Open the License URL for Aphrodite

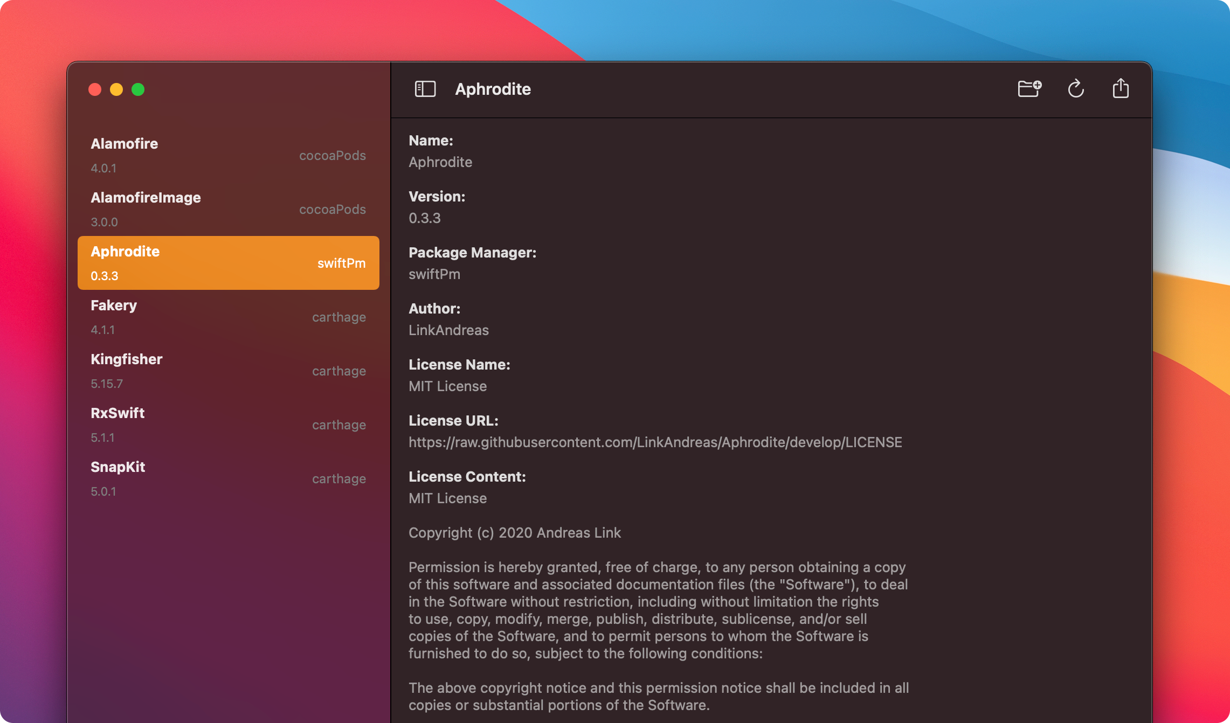pos(655,442)
